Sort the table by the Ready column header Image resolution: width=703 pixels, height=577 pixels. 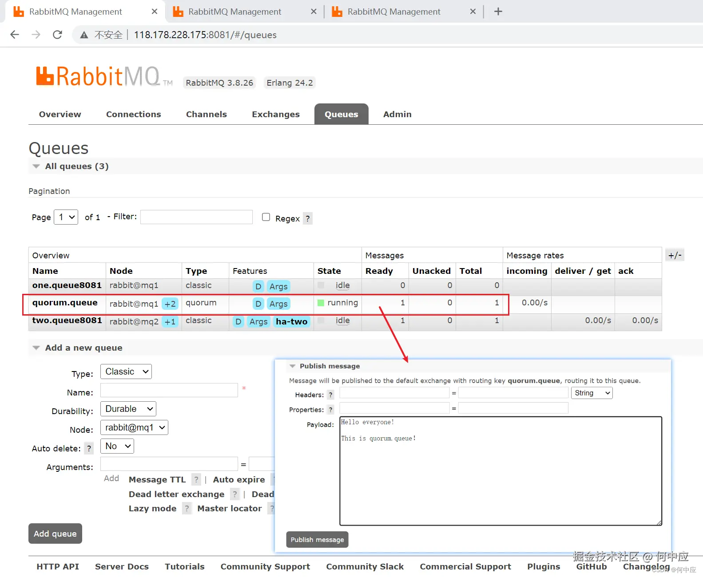point(379,271)
